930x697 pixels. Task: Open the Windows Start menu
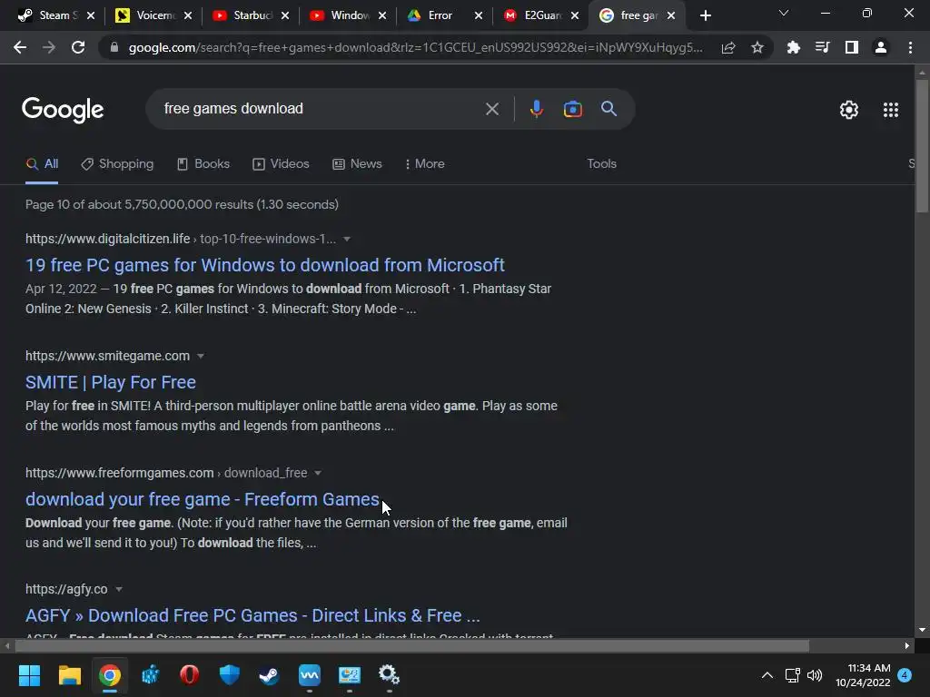tap(29, 675)
